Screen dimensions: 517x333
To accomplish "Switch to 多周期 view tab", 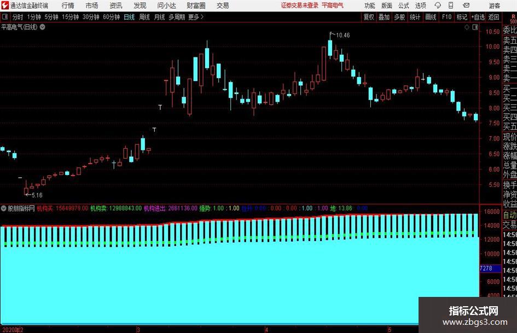I will pos(177,17).
